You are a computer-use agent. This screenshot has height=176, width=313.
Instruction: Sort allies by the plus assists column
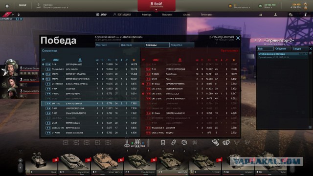pos(102,60)
